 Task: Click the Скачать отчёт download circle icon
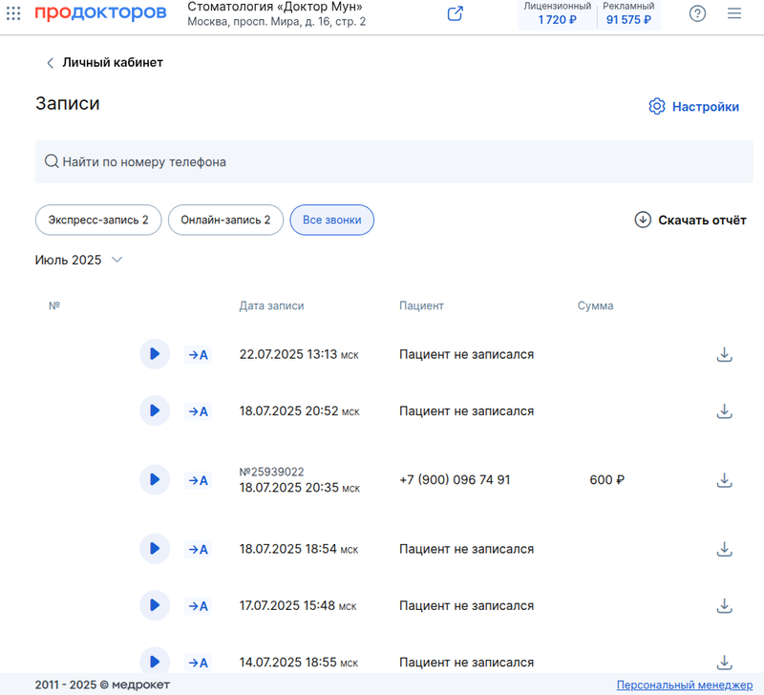coord(643,220)
